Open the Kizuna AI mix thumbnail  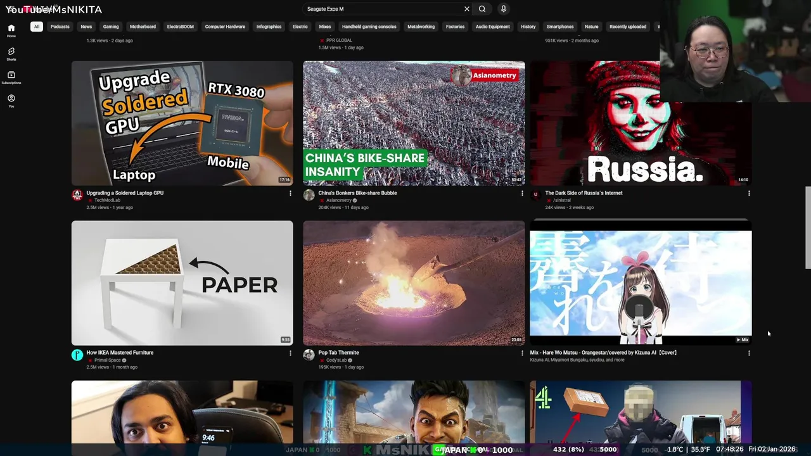click(641, 282)
